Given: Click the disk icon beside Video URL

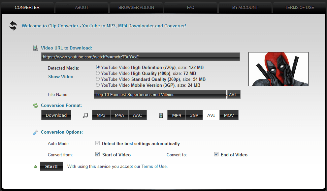Looking at the screenshot, I should tap(35, 48).
